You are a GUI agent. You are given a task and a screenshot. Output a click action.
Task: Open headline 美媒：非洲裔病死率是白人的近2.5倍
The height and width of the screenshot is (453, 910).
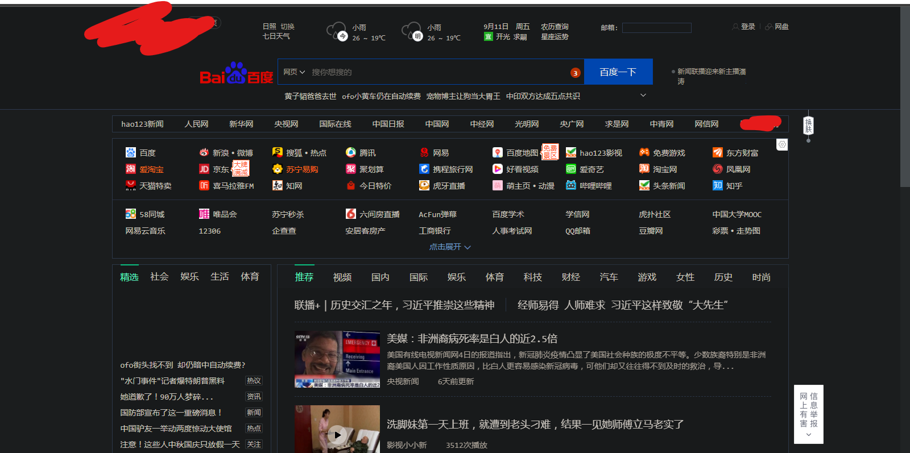pyautogui.click(x=472, y=339)
